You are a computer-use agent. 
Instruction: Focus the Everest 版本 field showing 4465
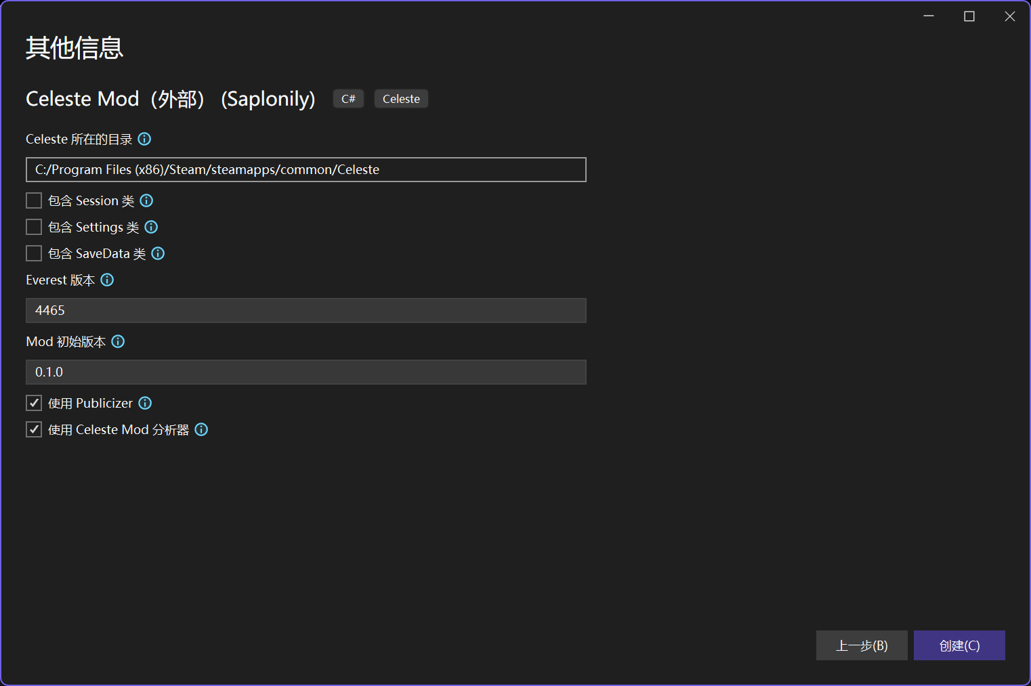[x=306, y=310]
